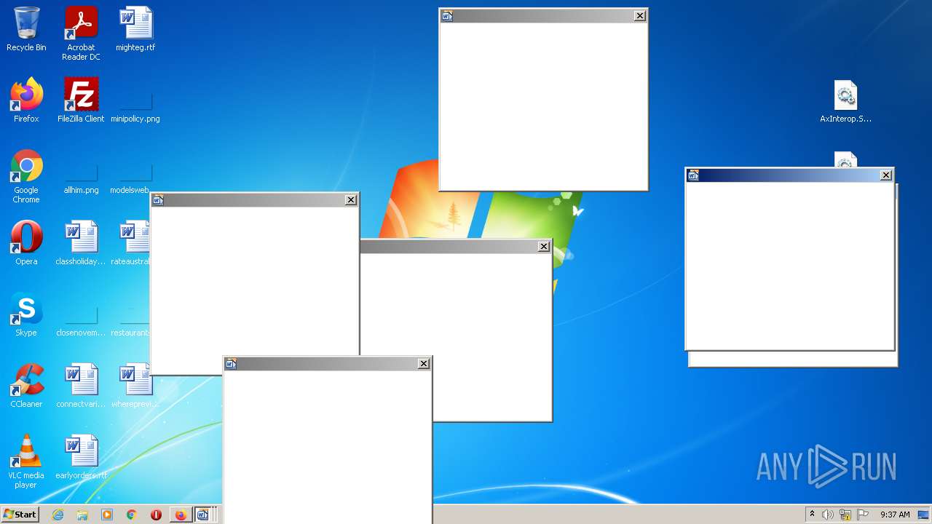The width and height of the screenshot is (932, 524).
Task: Select the closenovem file on desktop
Action: [x=81, y=322]
